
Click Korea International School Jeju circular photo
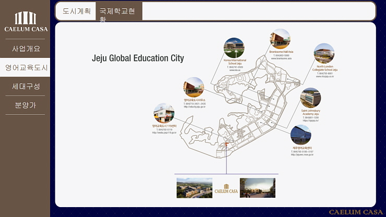(x=234, y=48)
